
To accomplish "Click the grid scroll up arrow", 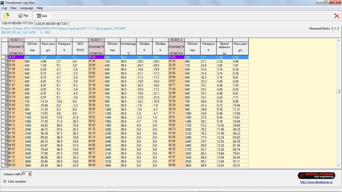I will click(x=338, y=40).
